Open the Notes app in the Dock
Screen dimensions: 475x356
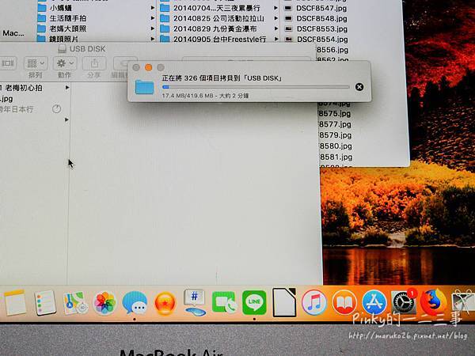point(14,303)
